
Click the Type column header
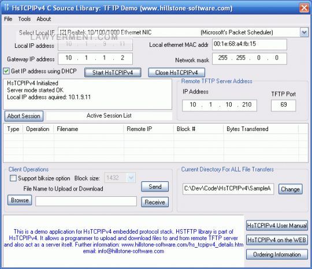tap(13, 129)
